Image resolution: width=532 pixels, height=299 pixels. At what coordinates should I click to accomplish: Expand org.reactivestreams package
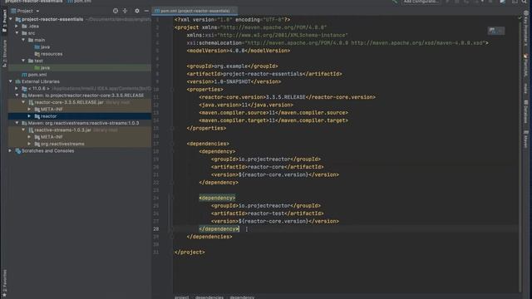[x=30, y=144]
